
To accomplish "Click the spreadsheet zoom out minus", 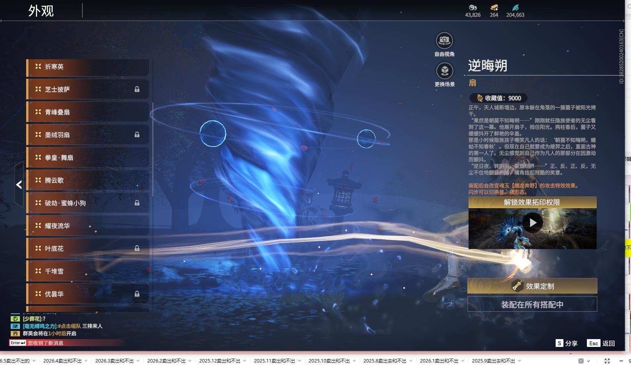I will click(x=621, y=361).
